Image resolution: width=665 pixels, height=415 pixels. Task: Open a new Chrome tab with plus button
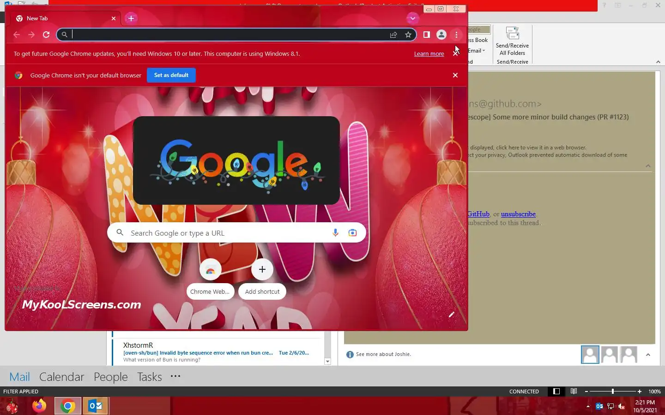point(131,18)
